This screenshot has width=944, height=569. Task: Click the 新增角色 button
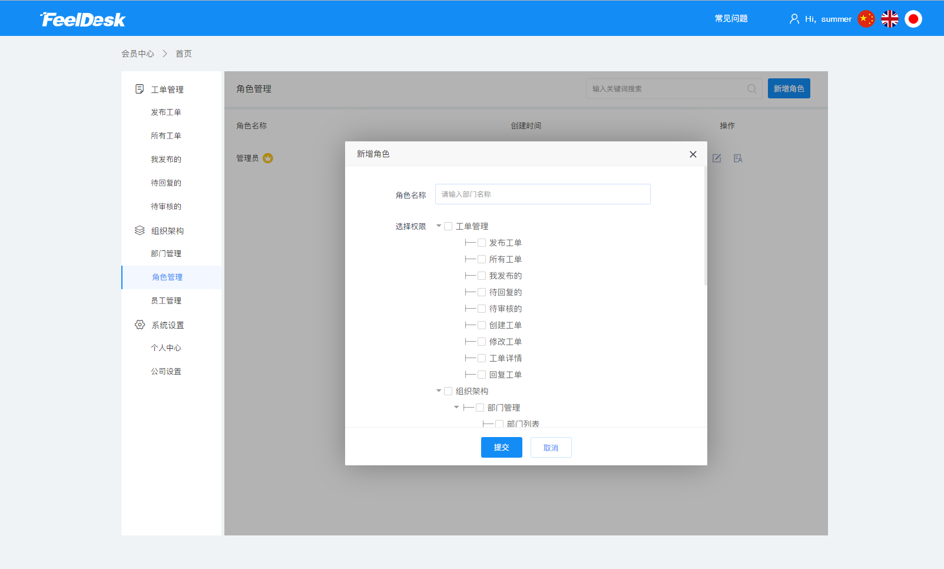(x=789, y=88)
